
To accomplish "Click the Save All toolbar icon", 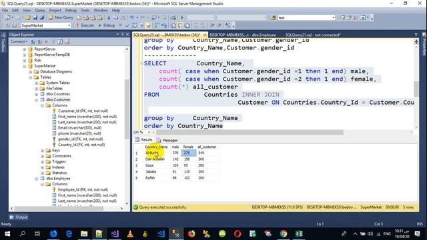I will pos(42,18).
